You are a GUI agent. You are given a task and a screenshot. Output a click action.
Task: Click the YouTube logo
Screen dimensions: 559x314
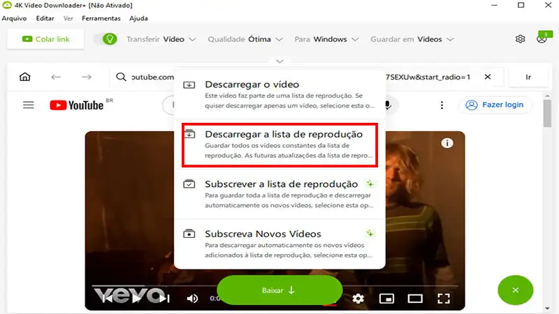[77, 105]
